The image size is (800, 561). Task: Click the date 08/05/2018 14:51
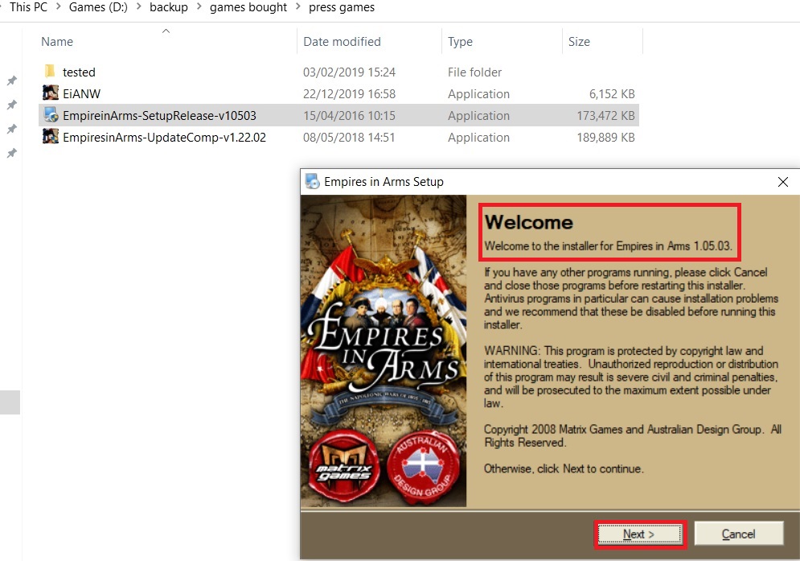tap(349, 138)
